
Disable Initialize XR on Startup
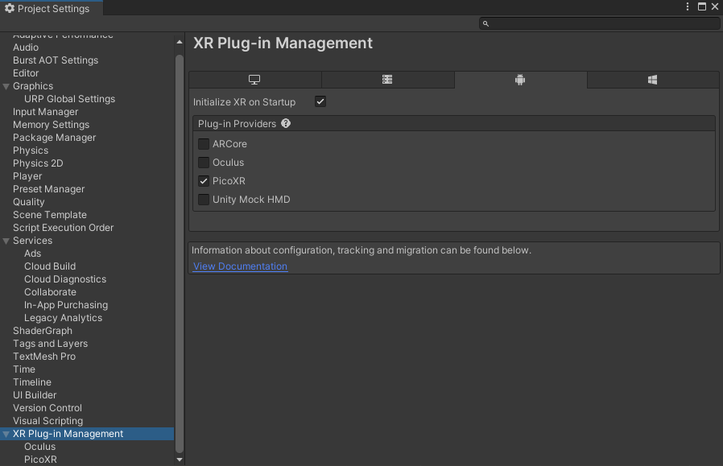(x=320, y=102)
